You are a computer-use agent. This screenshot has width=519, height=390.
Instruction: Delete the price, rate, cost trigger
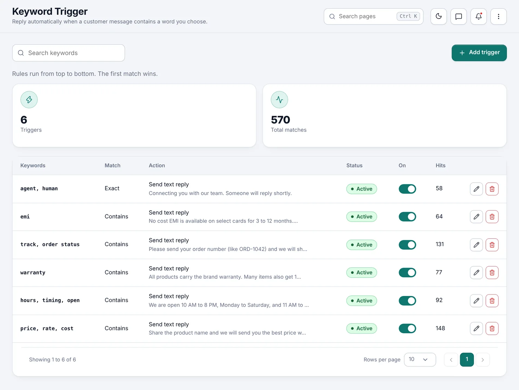pos(492,328)
